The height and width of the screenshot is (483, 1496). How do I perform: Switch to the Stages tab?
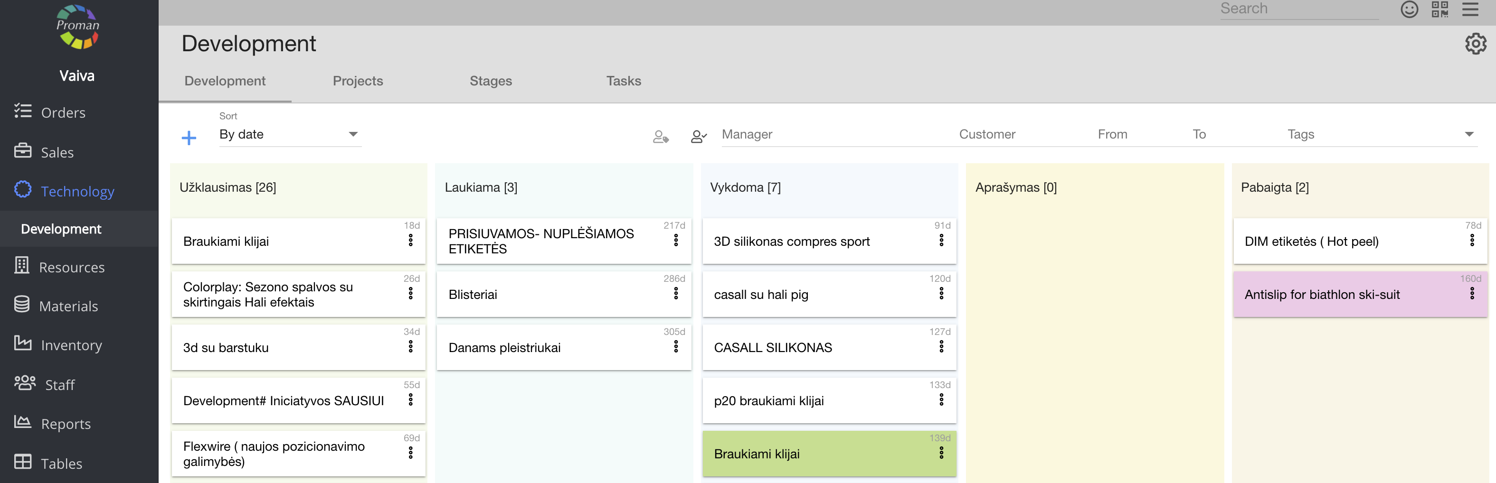[491, 81]
